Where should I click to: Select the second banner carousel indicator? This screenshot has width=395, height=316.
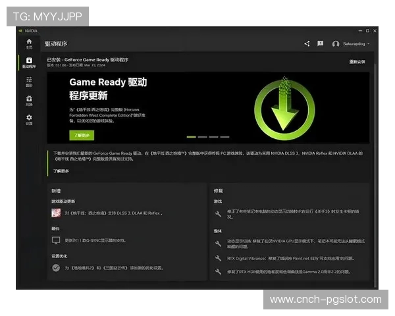tap(202, 137)
